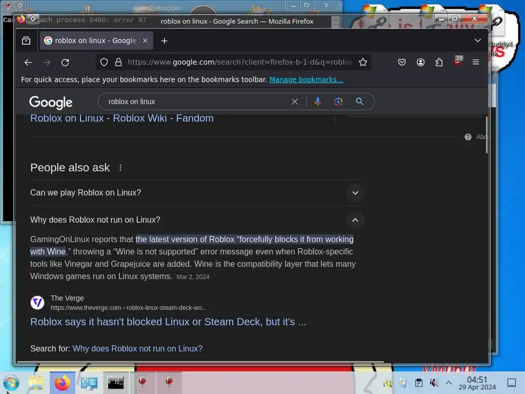Open the Windows Start menu
Image resolution: width=525 pixels, height=394 pixels.
[x=11, y=383]
